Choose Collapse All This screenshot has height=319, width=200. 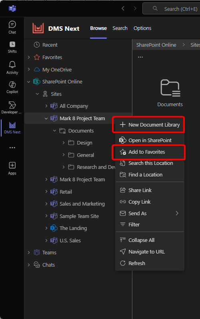[150, 240]
